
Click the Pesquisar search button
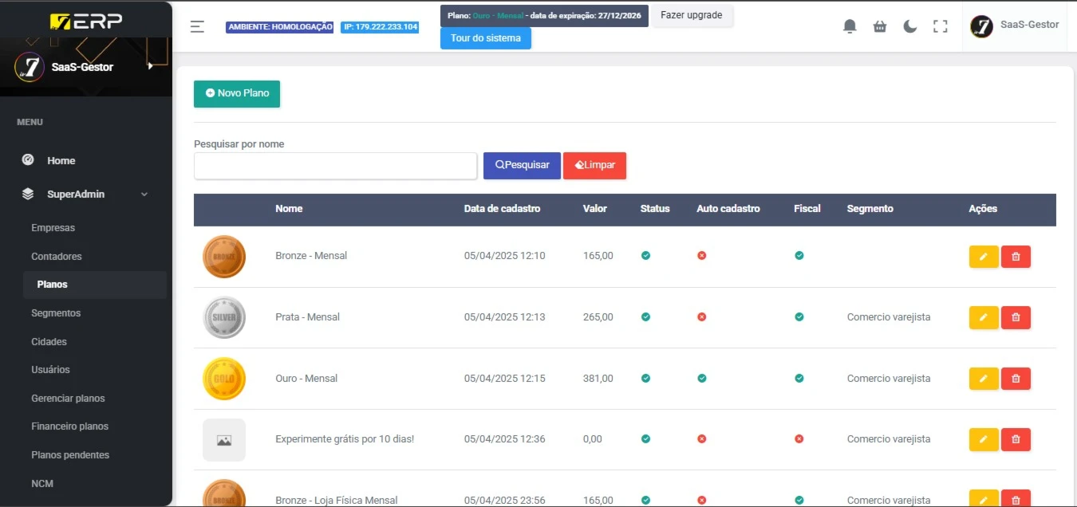tap(522, 165)
